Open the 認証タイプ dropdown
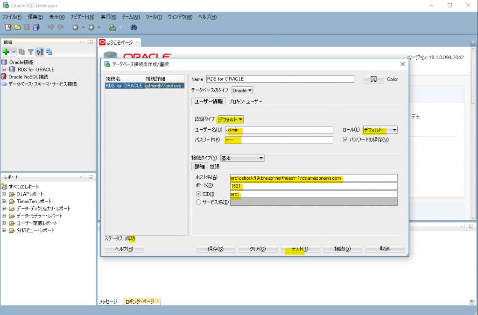The width and height of the screenshot is (478, 315). 231,119
